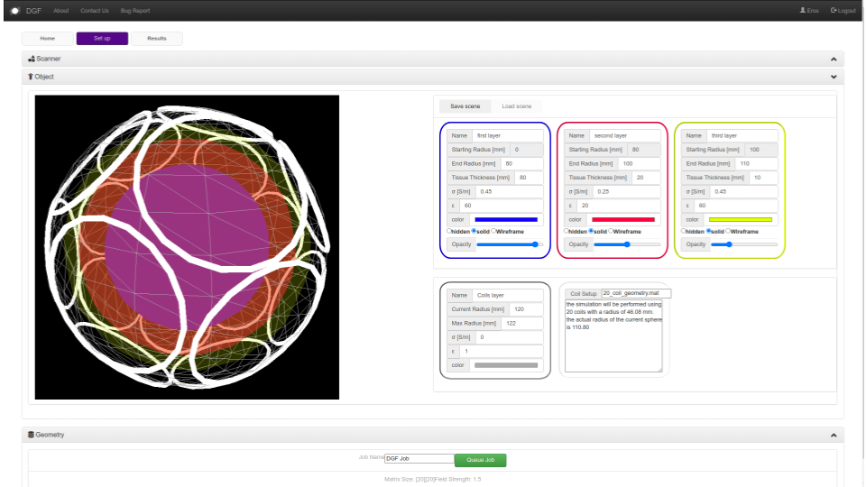Viewport: 866px width, 487px height.
Task: Click the Geometry section database icon
Action: (31, 435)
